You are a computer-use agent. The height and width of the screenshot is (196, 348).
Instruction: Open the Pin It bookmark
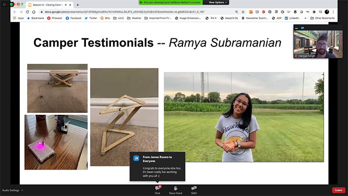pos(211,18)
